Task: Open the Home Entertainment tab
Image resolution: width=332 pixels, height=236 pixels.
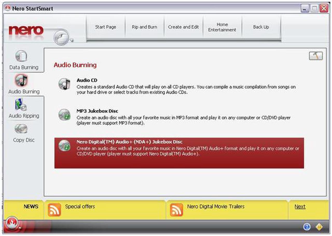Action: point(222,27)
